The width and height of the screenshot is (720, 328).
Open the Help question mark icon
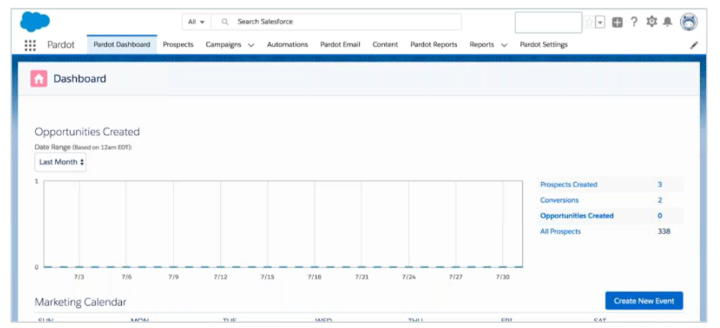pos(634,22)
